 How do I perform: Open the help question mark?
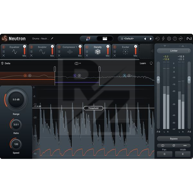(x=175, y=39)
